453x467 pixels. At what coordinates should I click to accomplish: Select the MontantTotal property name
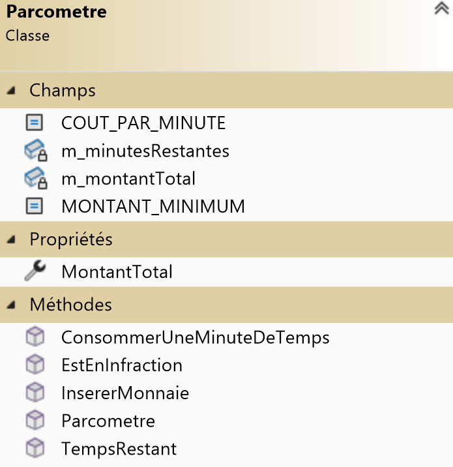pyautogui.click(x=117, y=271)
